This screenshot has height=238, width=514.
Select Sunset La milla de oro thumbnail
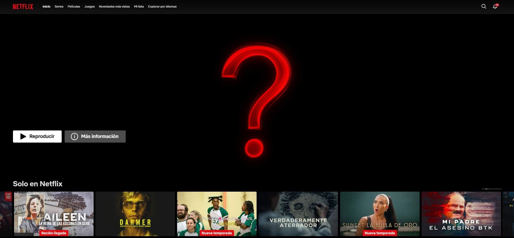pos(380,214)
